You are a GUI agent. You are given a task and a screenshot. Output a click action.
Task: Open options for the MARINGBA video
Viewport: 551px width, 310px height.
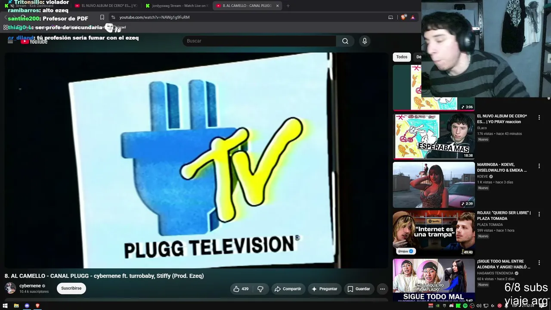(539, 166)
